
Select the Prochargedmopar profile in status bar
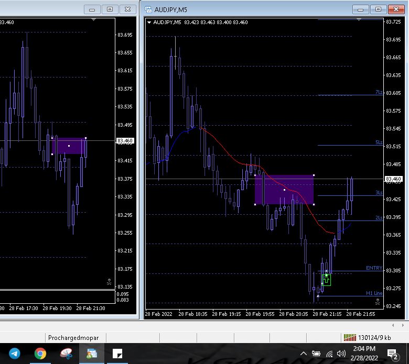[73, 338]
